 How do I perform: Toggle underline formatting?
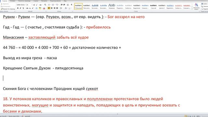(23, 8)
